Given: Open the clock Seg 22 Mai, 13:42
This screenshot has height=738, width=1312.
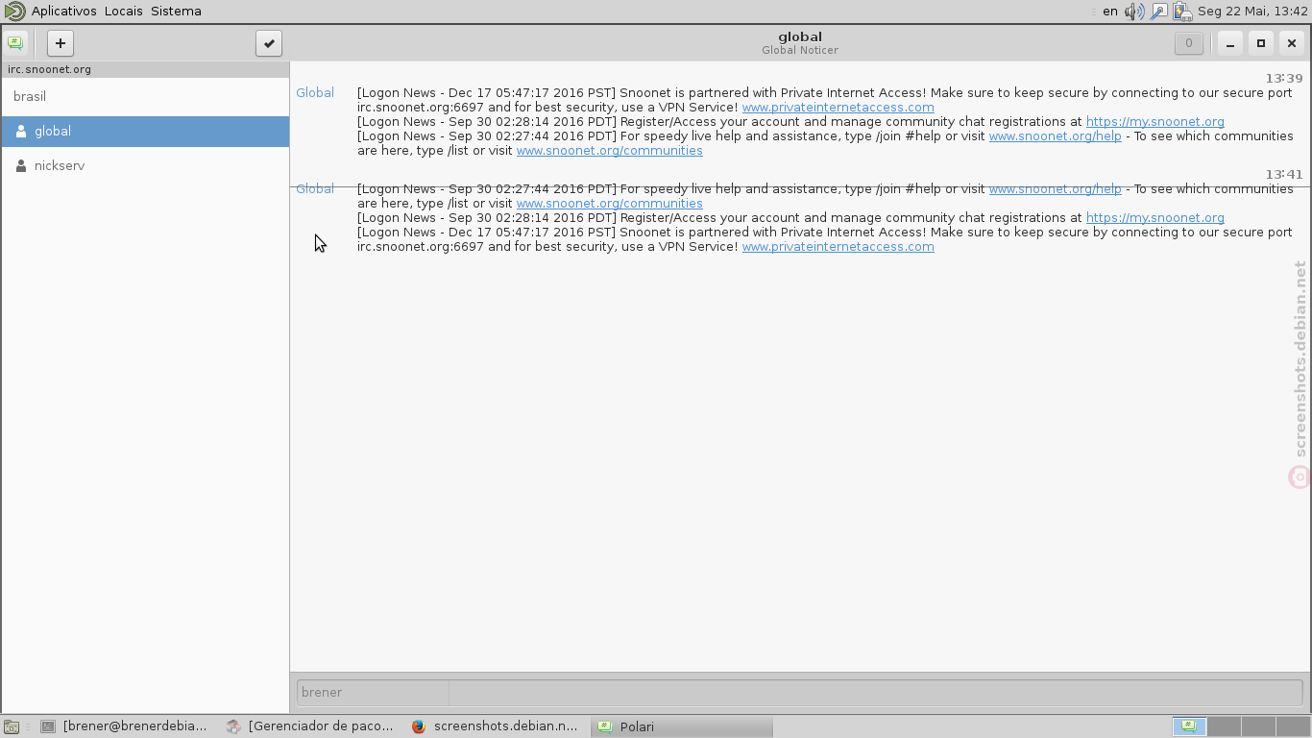Looking at the screenshot, I should 1252,12.
